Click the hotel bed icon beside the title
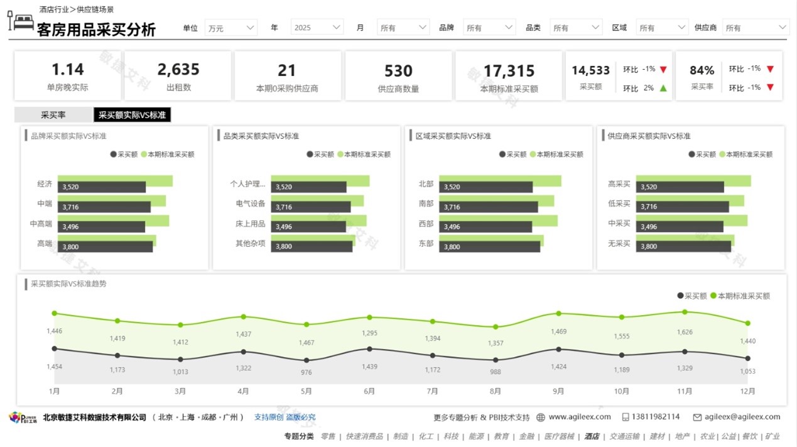The image size is (797, 447). [21, 21]
